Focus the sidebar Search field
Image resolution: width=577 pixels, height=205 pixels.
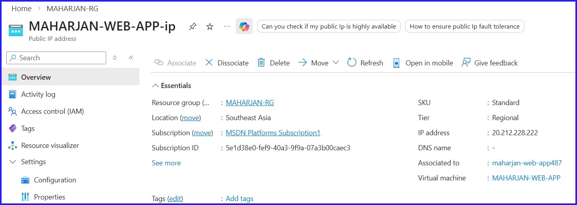point(56,58)
